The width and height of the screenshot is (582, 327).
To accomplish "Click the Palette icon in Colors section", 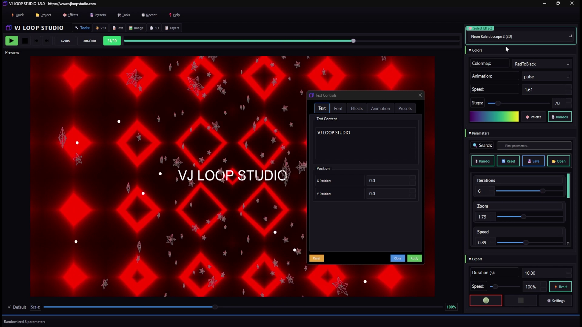I will 533,117.
